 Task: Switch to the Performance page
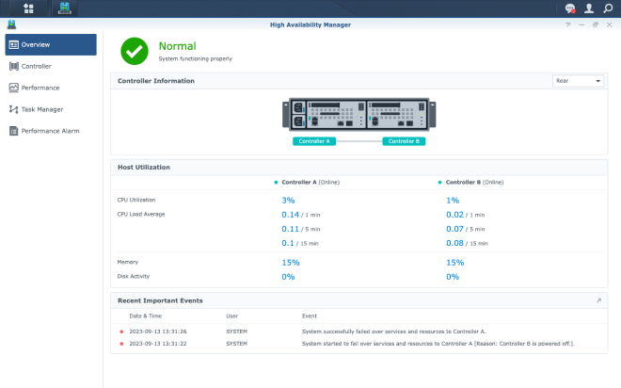40,88
